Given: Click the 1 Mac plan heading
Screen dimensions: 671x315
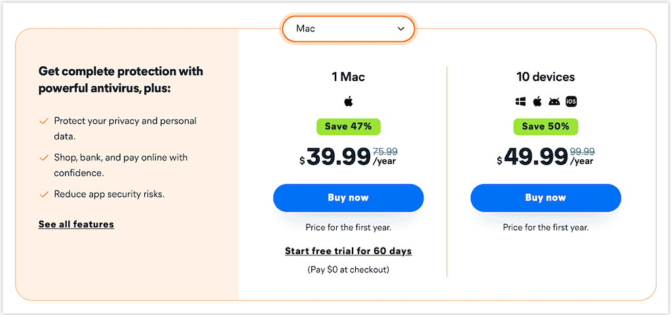Looking at the screenshot, I should click(x=349, y=77).
